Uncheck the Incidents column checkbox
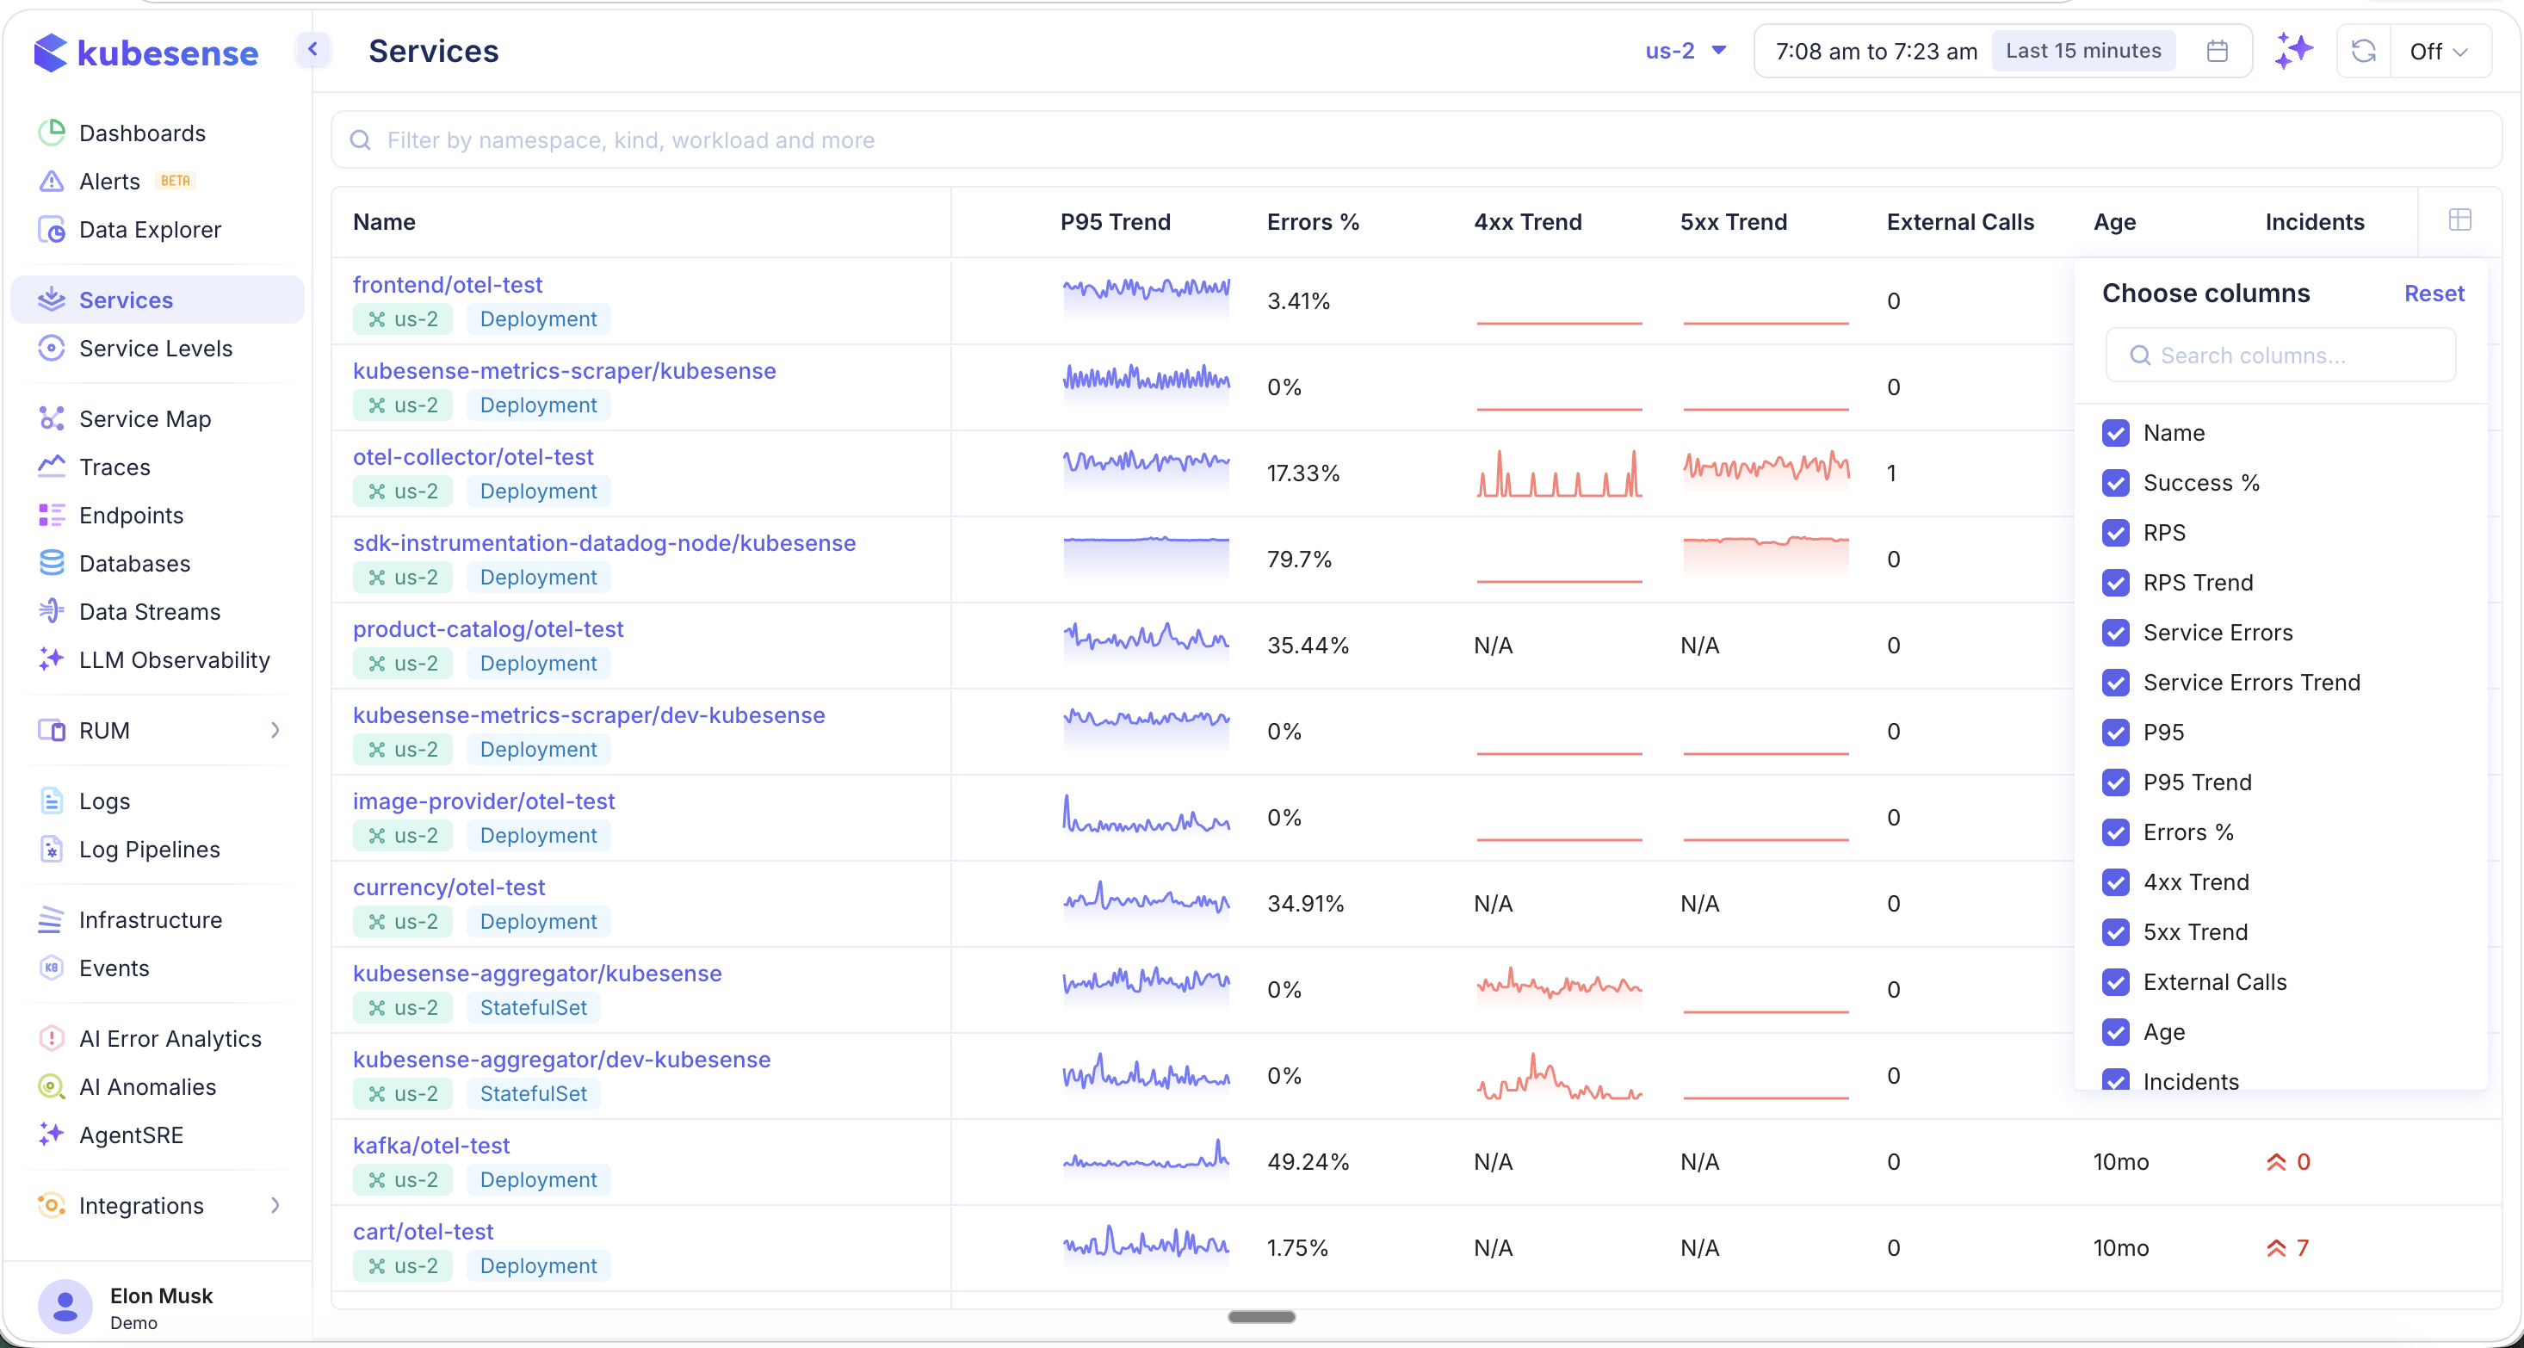 [x=2117, y=1079]
